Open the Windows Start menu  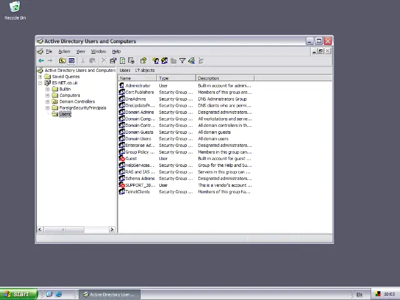pos(19,294)
